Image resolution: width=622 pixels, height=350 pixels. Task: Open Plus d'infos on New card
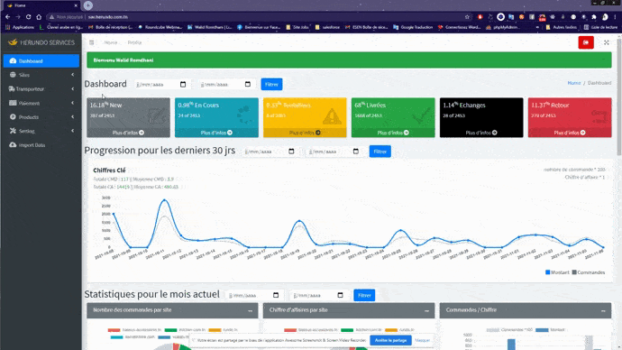(128, 133)
